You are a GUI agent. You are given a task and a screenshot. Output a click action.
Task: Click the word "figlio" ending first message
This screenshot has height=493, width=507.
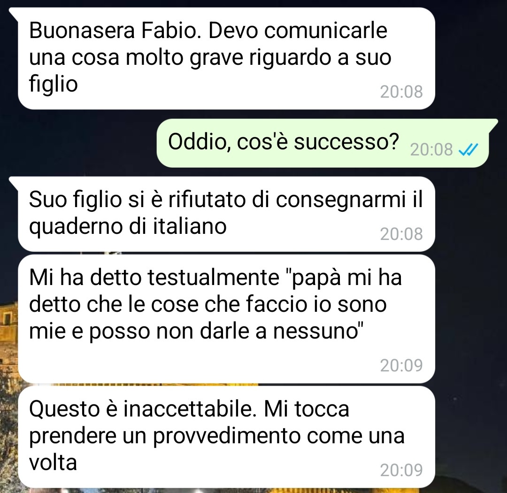pos(54,84)
